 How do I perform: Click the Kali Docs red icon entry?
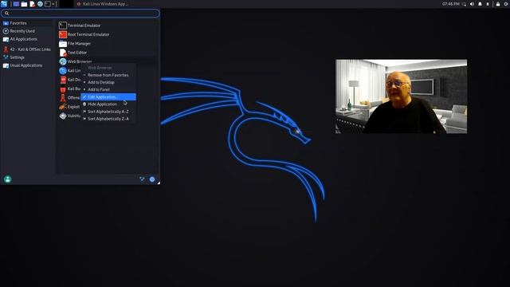click(x=63, y=80)
